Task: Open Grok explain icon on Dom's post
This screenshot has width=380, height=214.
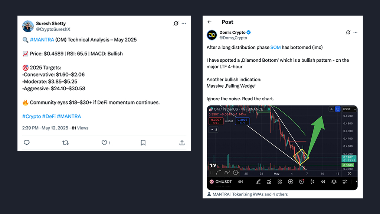Action: point(348,32)
